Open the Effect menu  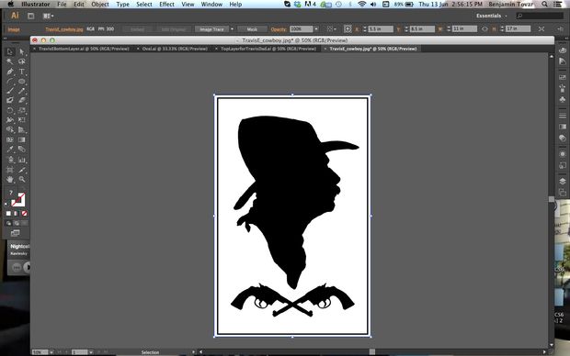[166, 5]
